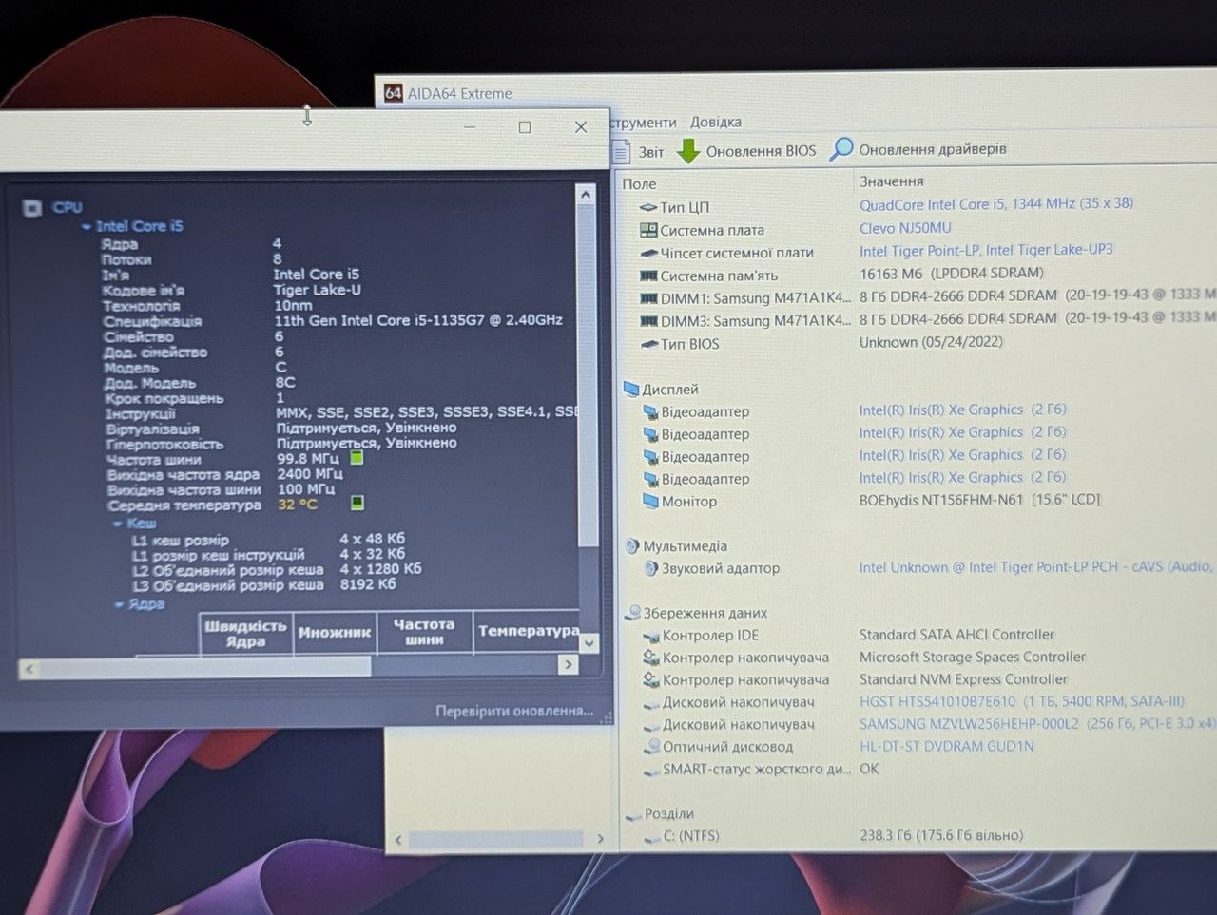This screenshot has width=1217, height=915.
Task: Click the Дисплей group icon
Action: click(x=631, y=389)
